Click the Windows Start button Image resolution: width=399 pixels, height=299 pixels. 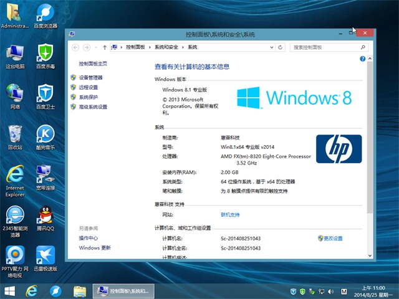(10, 291)
